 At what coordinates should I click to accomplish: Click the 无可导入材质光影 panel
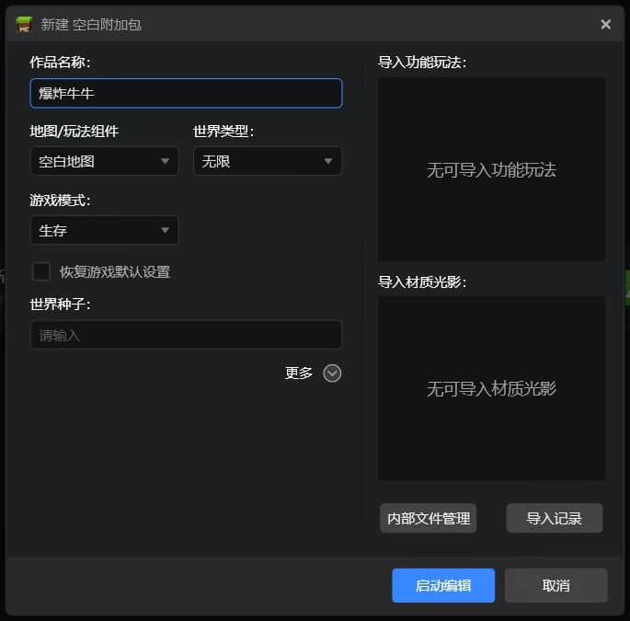click(x=491, y=388)
